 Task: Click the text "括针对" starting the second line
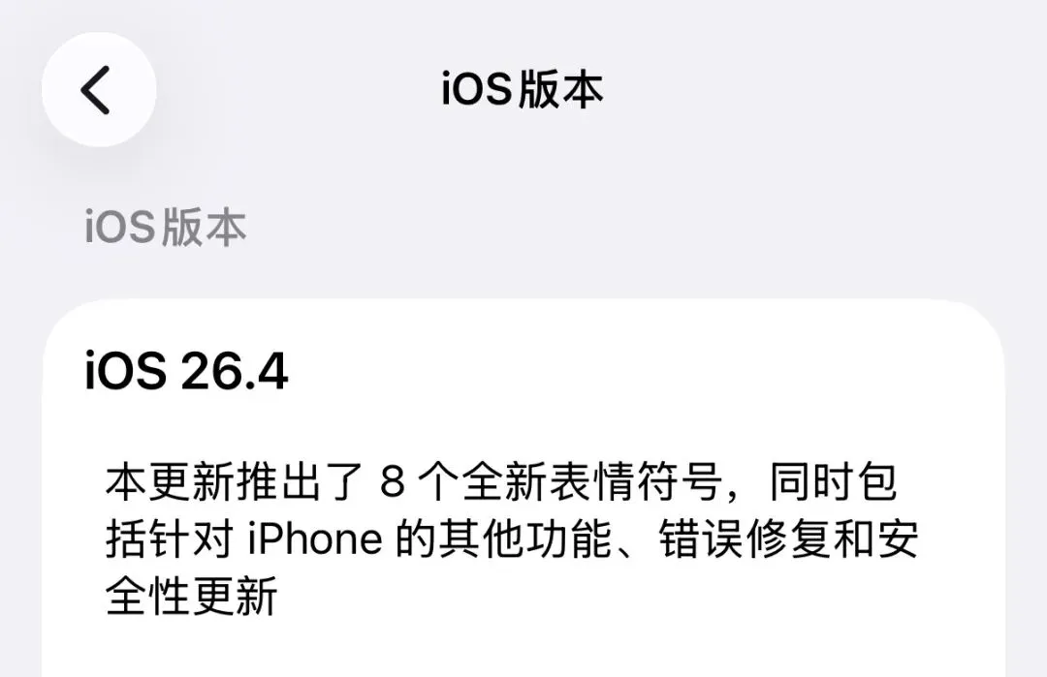[170, 539]
